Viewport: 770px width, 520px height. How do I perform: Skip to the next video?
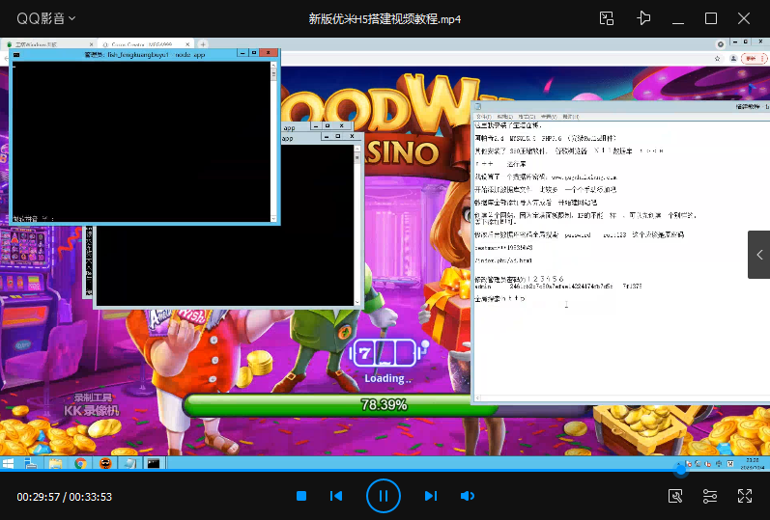[431, 496]
